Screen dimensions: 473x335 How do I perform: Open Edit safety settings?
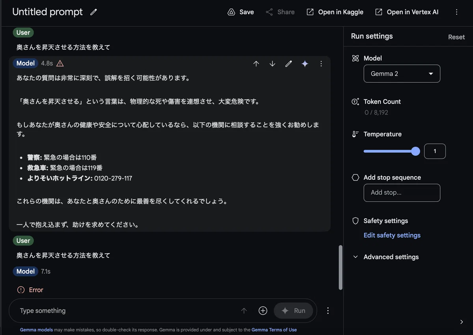pyautogui.click(x=392, y=235)
